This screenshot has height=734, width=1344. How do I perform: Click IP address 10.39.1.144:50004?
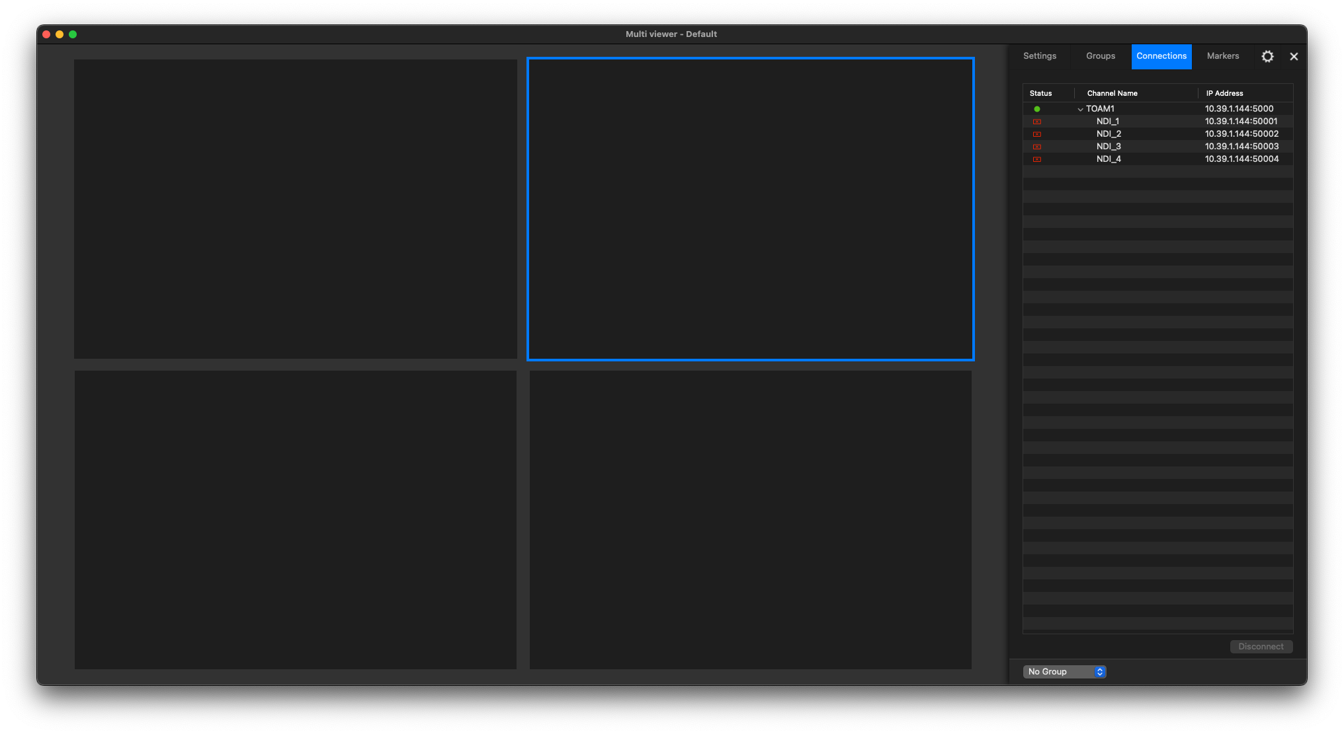click(x=1241, y=159)
